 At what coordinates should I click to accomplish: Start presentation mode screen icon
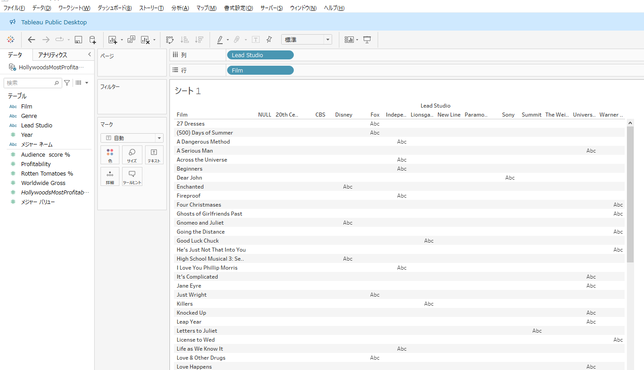pyautogui.click(x=367, y=40)
